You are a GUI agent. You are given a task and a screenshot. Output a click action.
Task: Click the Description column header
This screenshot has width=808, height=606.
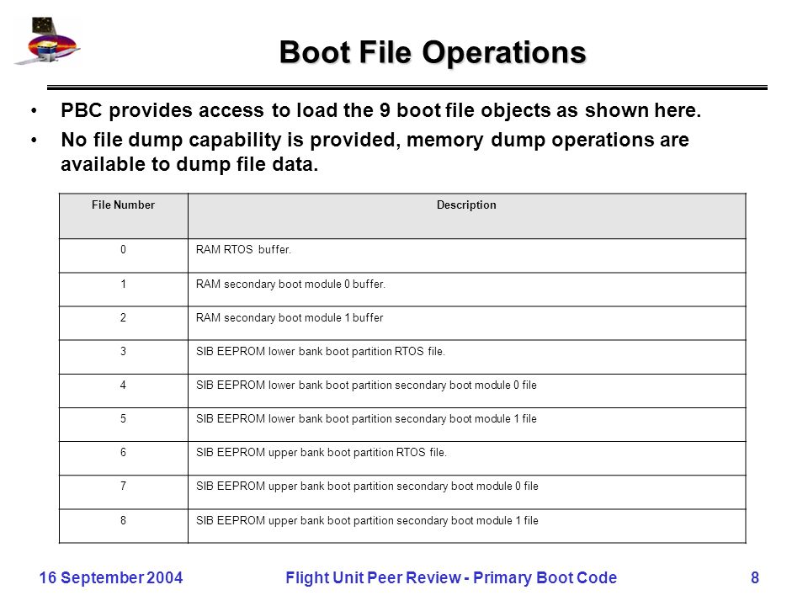466,205
